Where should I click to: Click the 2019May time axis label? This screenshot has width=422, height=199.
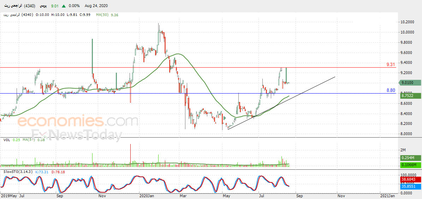(8, 196)
